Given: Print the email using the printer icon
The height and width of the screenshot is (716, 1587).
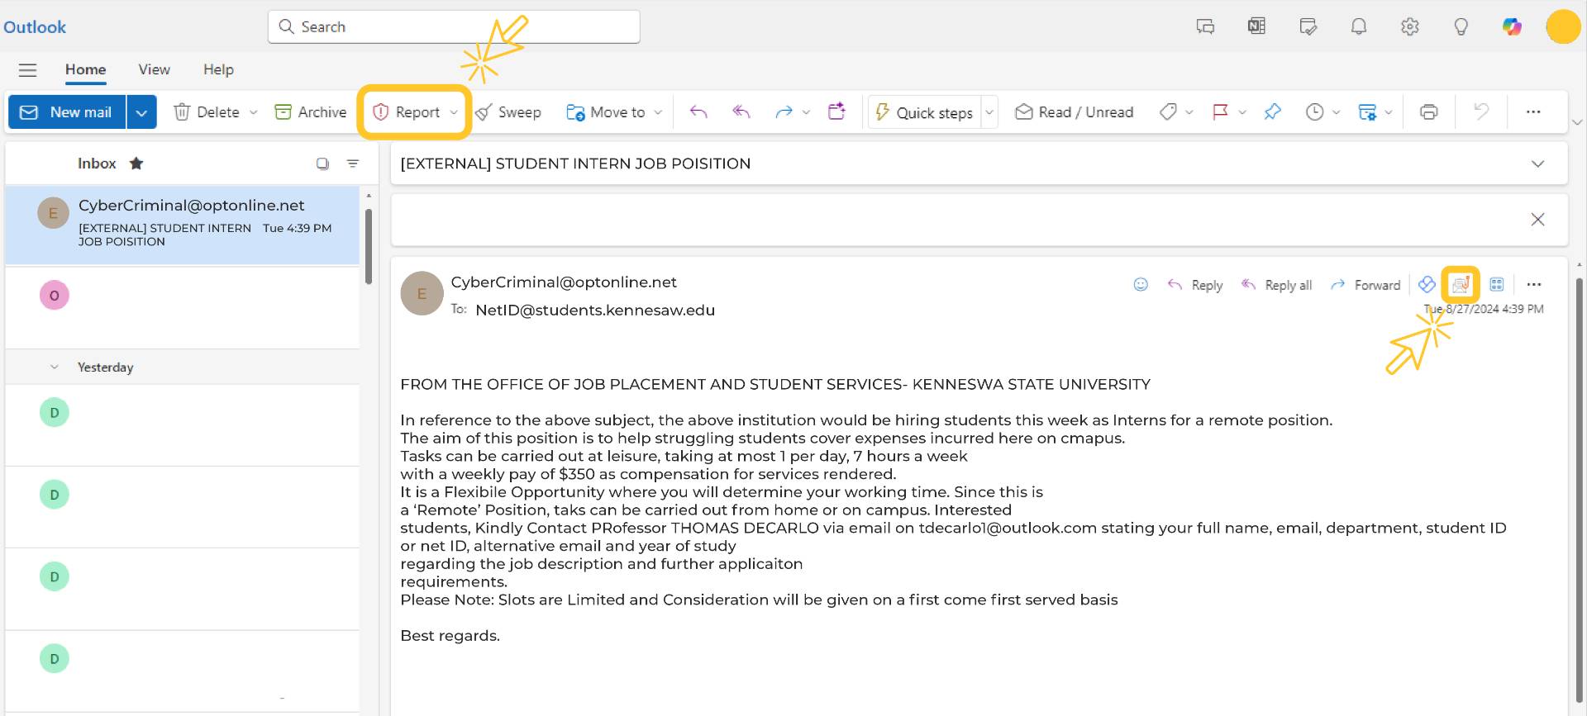Looking at the screenshot, I should pos(1428,112).
